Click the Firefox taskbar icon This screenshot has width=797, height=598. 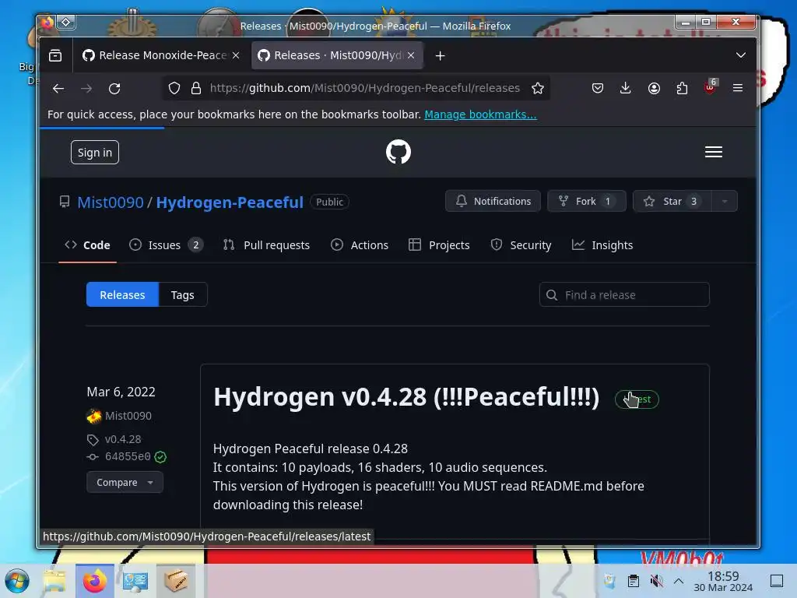coord(95,581)
